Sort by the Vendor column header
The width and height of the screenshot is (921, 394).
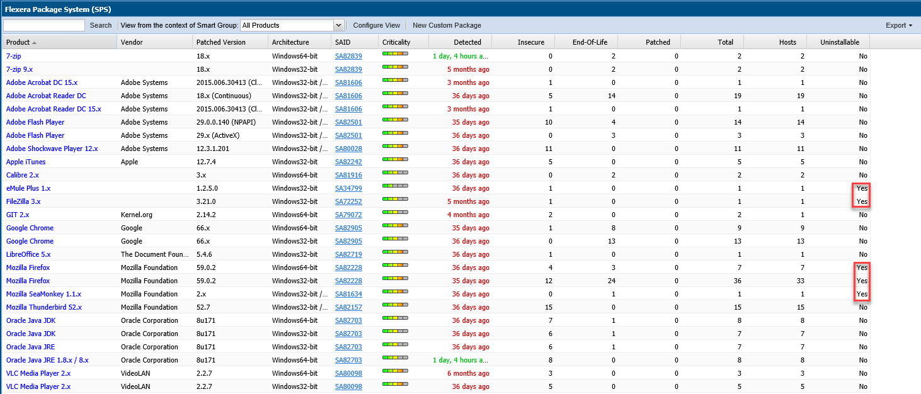(155, 42)
